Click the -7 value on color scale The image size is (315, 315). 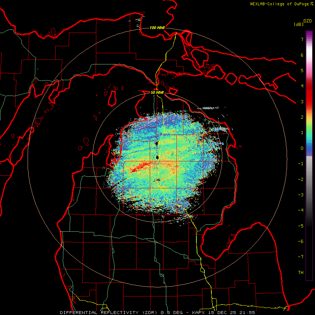(x=301, y=257)
